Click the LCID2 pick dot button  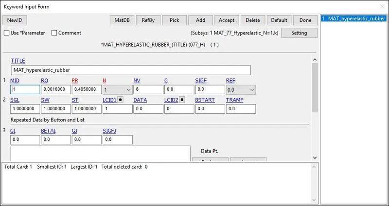click(182, 100)
